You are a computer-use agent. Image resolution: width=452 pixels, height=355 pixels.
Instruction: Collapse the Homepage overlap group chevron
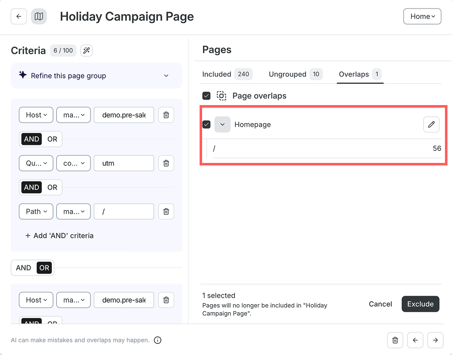coord(222,125)
